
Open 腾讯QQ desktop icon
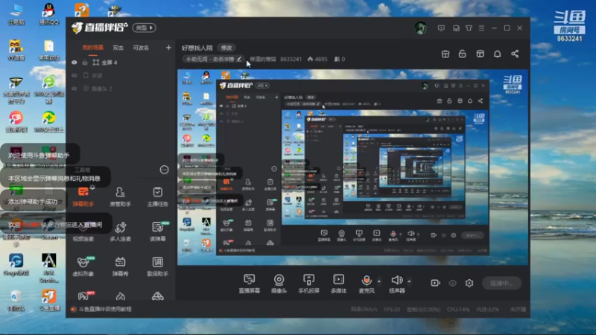[x=49, y=14]
